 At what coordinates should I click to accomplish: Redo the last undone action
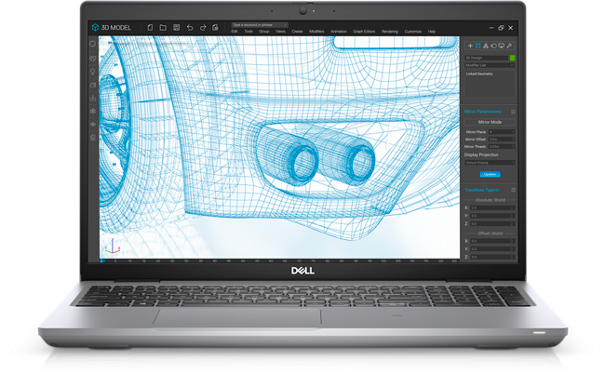(203, 27)
